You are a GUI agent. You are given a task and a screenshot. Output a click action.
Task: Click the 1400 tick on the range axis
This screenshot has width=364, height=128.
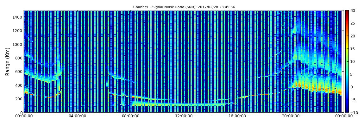[x=18, y=17]
